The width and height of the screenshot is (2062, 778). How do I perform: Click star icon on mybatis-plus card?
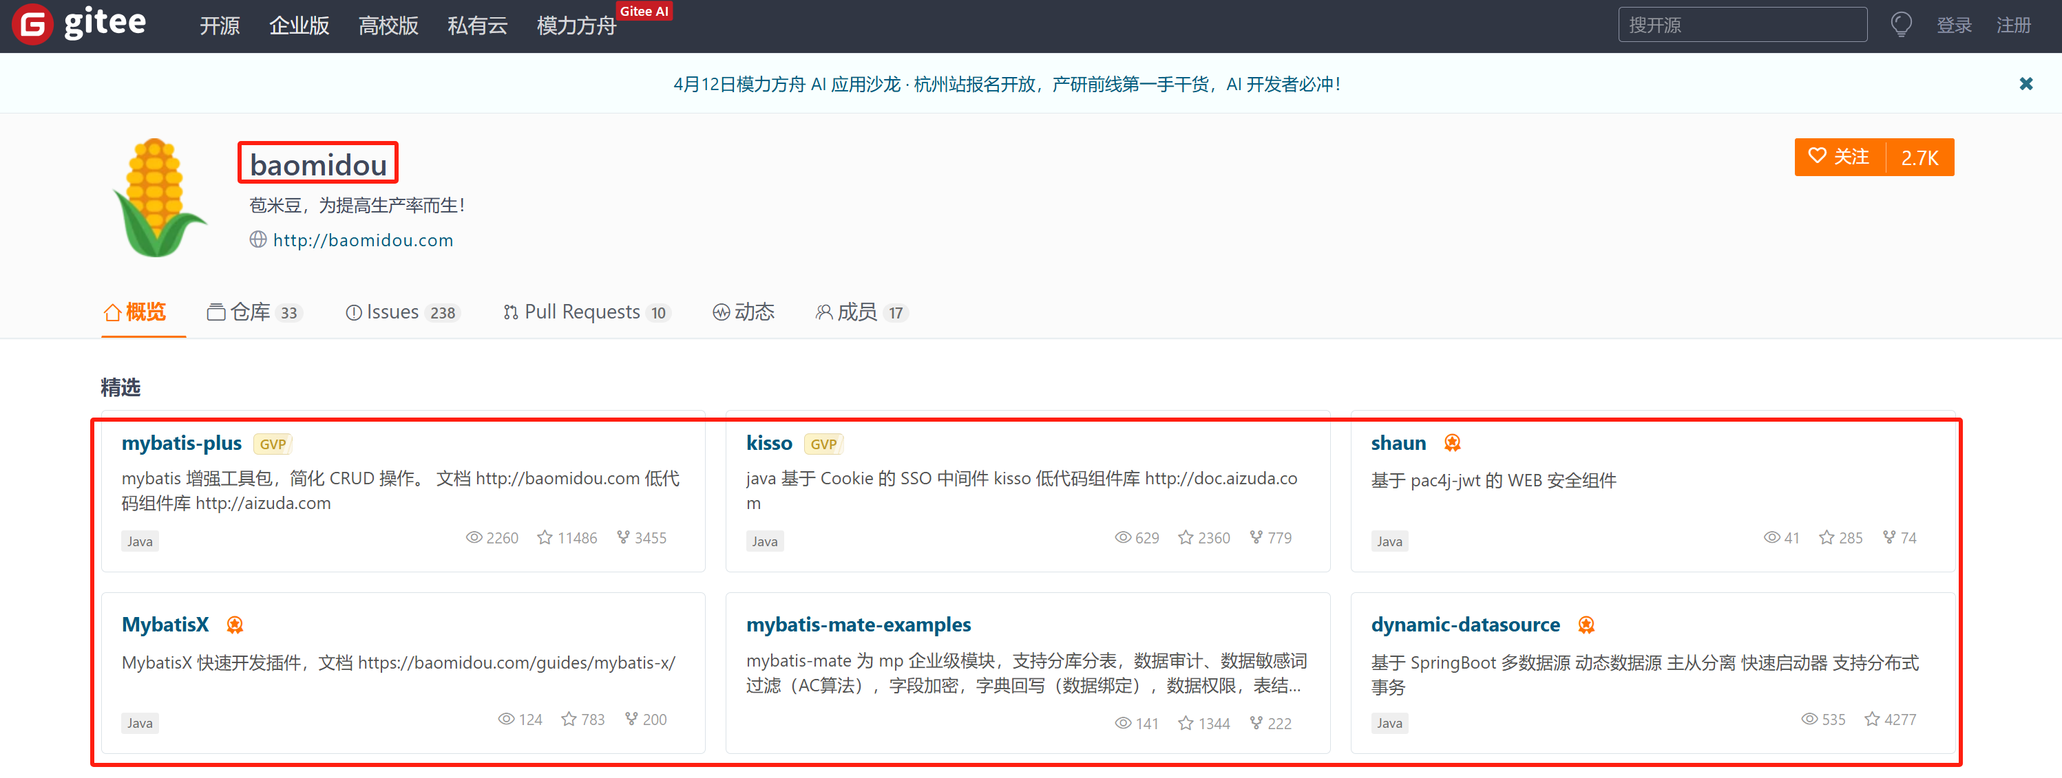tap(545, 538)
